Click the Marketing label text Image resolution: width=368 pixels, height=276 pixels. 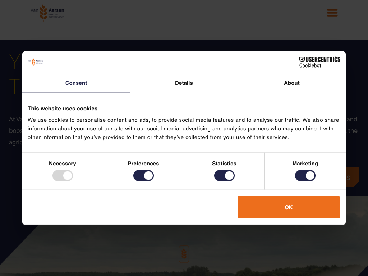(x=305, y=164)
